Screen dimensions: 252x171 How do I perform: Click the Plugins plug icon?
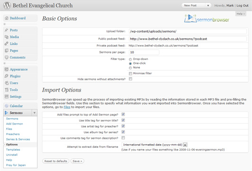tap(7, 76)
